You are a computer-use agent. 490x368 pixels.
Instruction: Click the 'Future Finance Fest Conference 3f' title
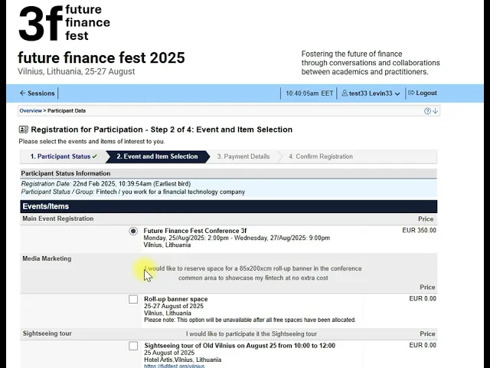[x=195, y=231]
